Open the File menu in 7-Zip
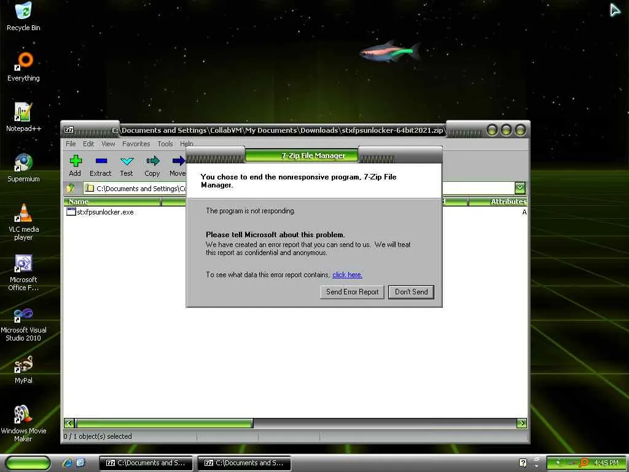 click(71, 144)
